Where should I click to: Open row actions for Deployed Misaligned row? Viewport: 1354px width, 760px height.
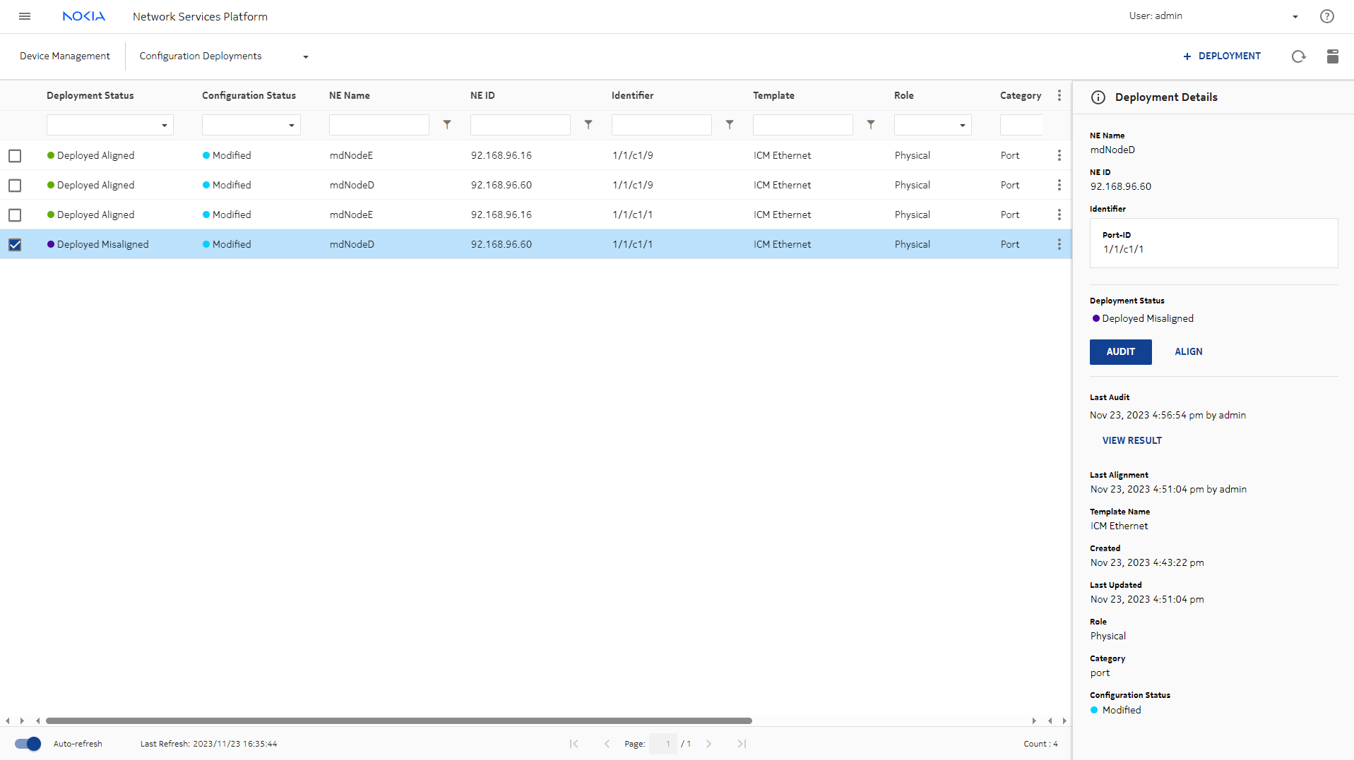1059,244
